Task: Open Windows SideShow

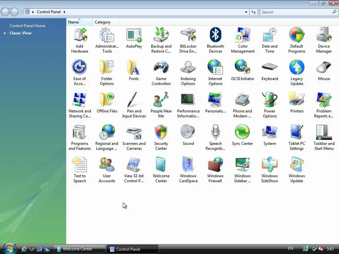Action: click(x=269, y=170)
